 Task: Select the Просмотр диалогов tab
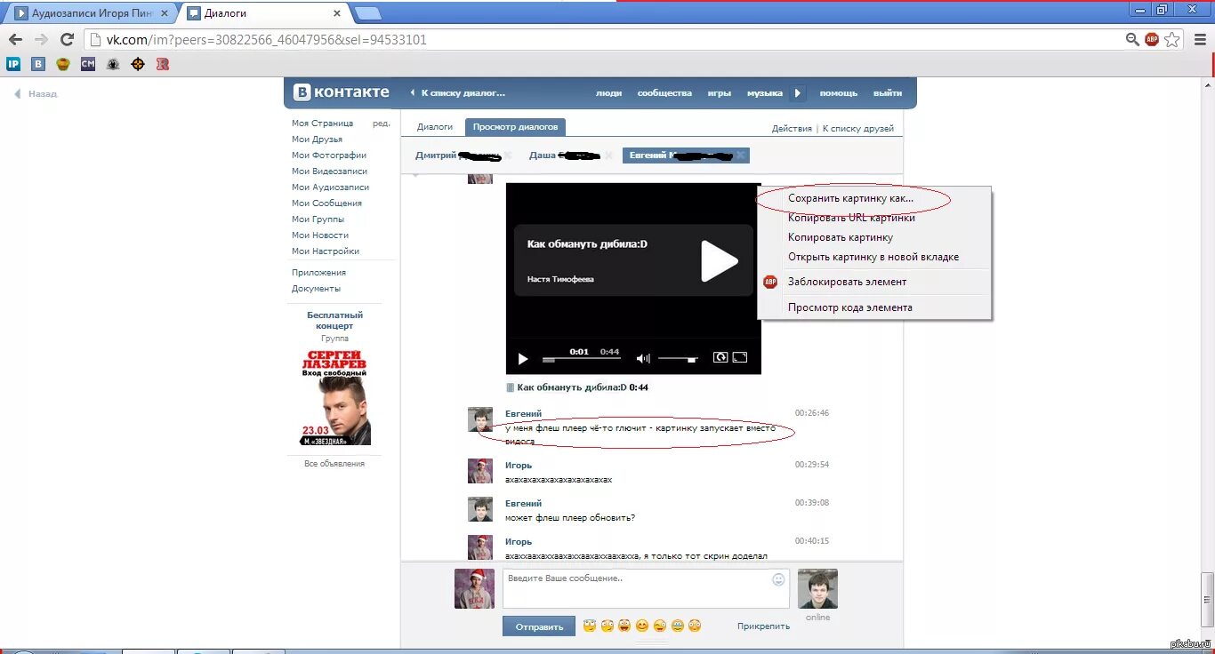(x=515, y=127)
